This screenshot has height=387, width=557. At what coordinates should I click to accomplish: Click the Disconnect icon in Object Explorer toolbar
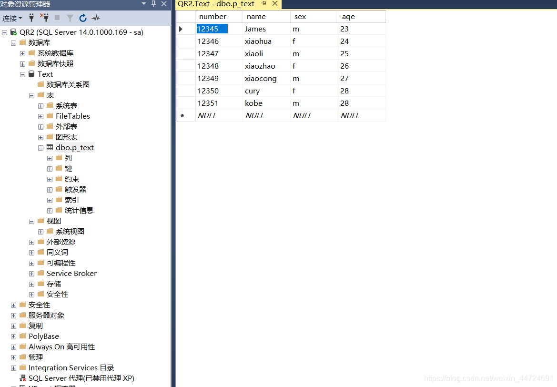[45, 18]
